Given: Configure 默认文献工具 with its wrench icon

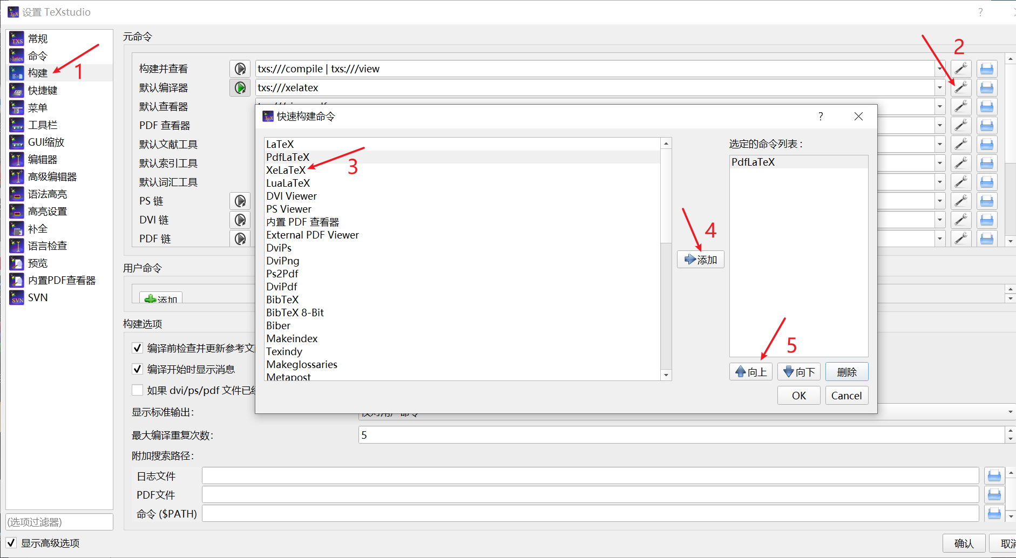Looking at the screenshot, I should tap(961, 144).
